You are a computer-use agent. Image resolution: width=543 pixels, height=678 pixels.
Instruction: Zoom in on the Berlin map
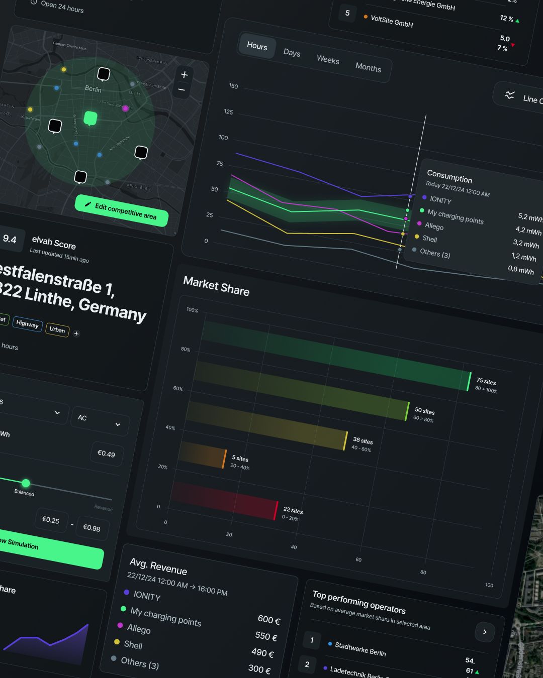[185, 75]
